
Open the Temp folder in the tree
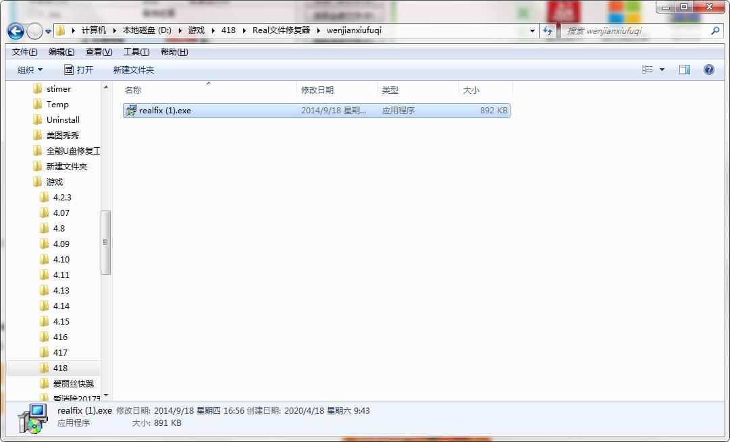coord(57,104)
